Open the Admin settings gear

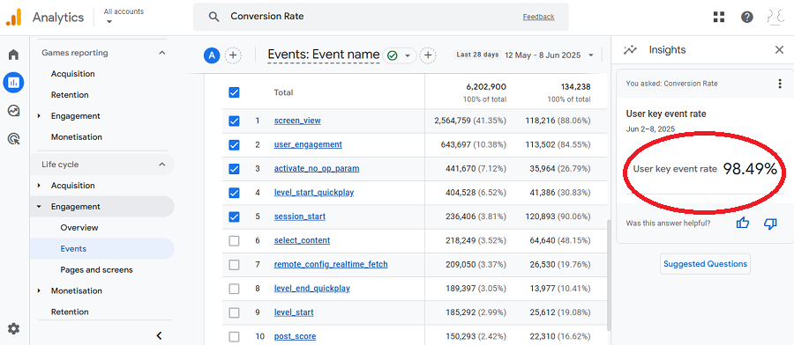13,329
